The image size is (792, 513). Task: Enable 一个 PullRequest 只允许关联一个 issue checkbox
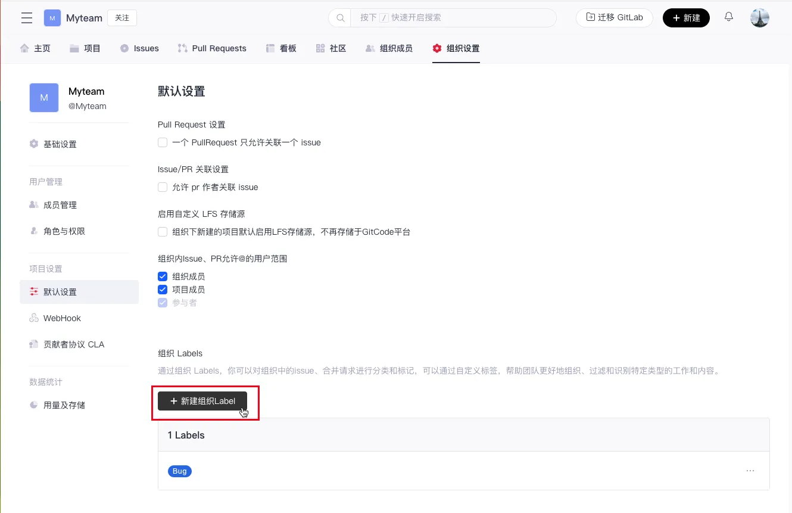(163, 142)
